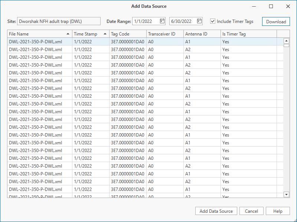Image resolution: width=297 pixels, height=222 pixels.
Task: Sort by the Antenna ID column header
Action: coord(202,34)
